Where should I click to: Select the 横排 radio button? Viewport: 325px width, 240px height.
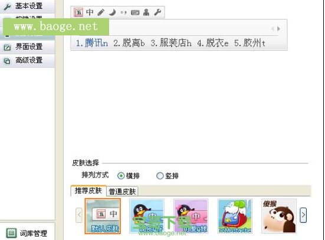[121, 176]
